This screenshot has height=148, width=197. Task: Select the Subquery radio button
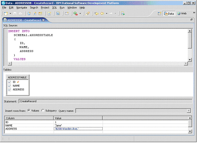[x=43, y=110]
